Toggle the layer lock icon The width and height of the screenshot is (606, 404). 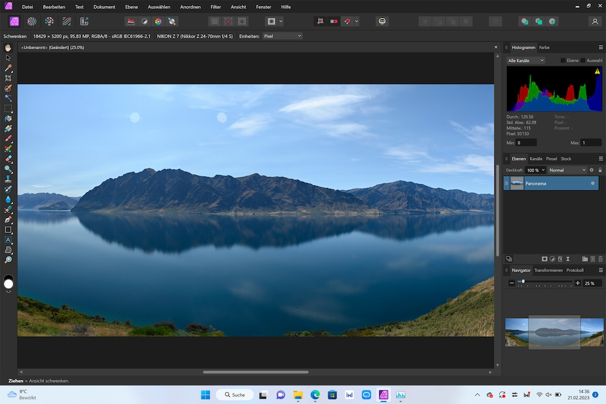point(600,170)
